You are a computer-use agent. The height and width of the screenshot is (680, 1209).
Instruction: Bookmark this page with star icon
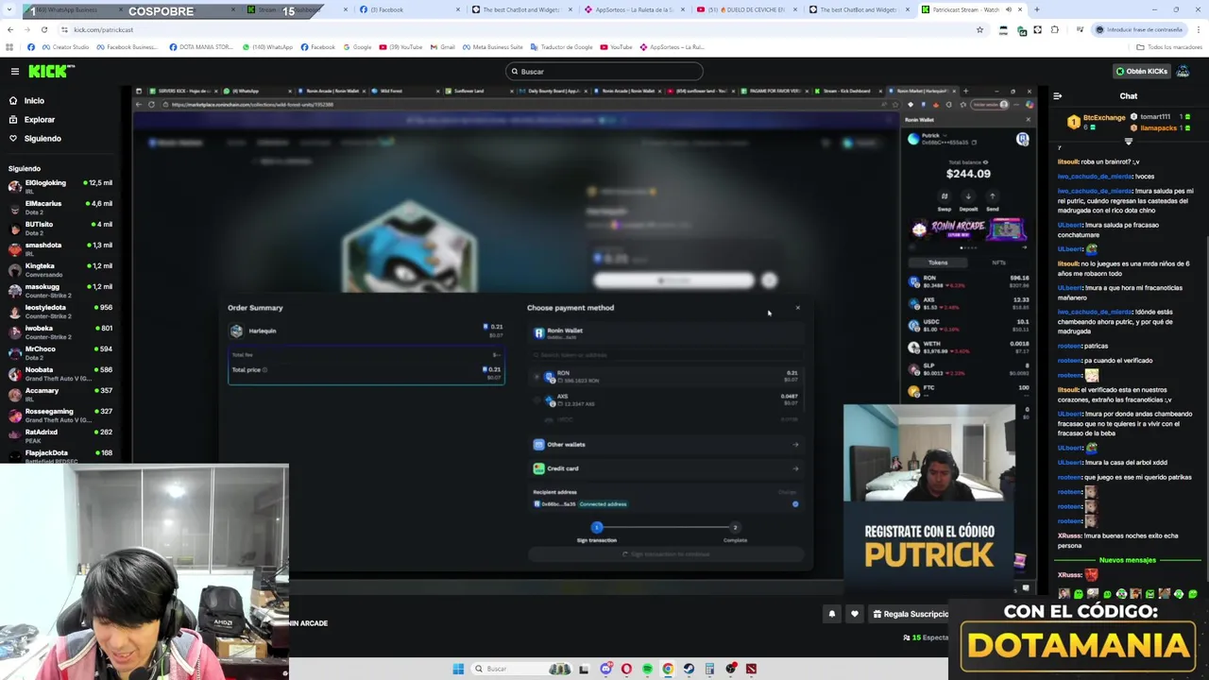click(979, 29)
